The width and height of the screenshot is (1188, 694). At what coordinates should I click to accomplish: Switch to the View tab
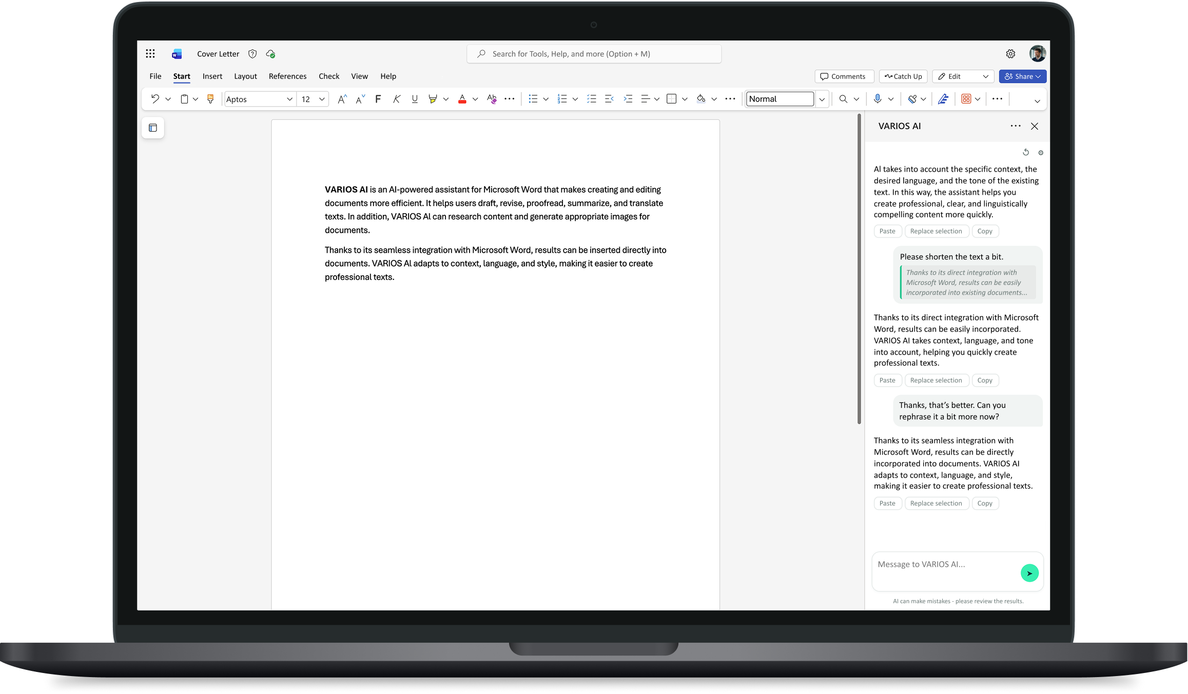coord(359,76)
